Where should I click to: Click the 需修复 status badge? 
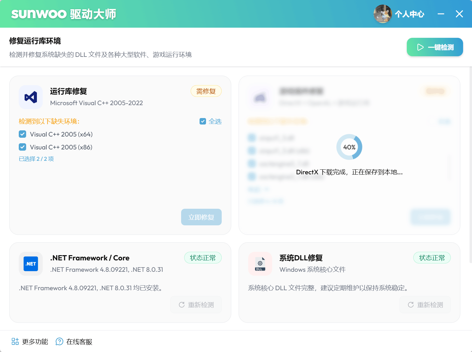point(206,91)
